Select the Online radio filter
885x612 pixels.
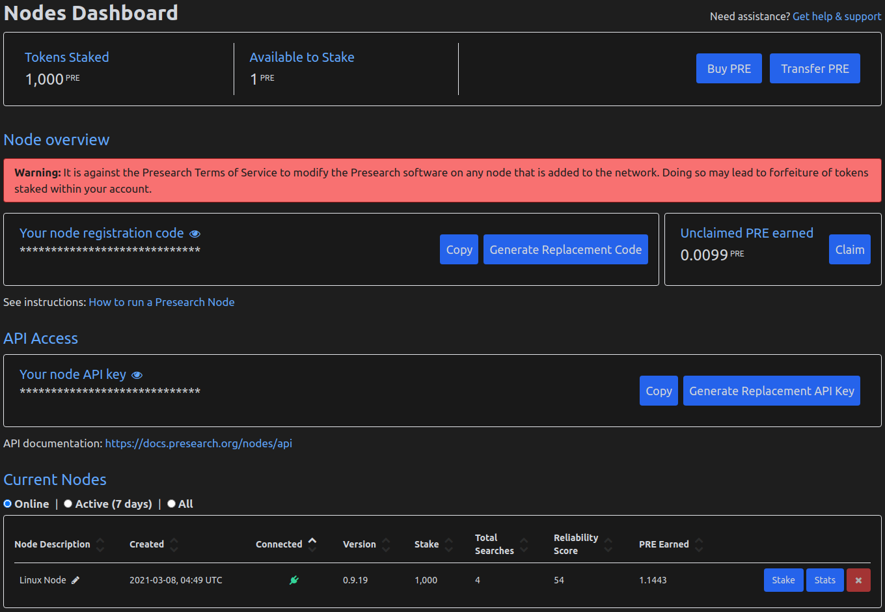(8, 504)
